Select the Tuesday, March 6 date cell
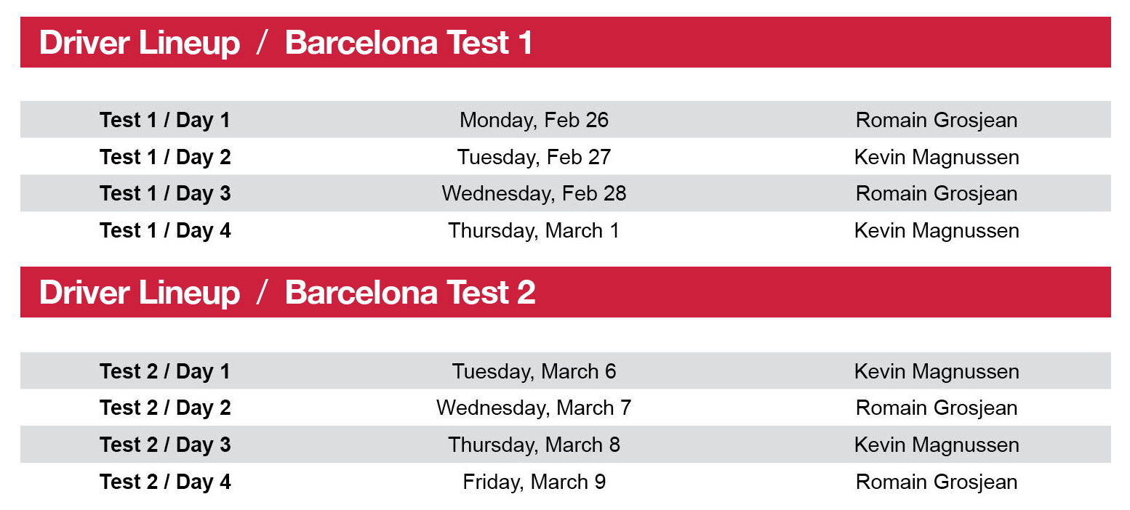 coord(534,371)
